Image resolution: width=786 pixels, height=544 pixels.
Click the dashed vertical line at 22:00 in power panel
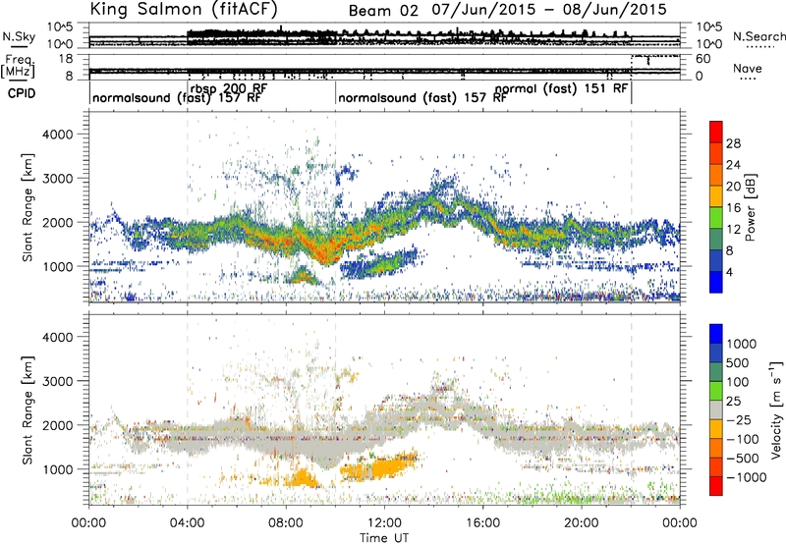[631, 206]
